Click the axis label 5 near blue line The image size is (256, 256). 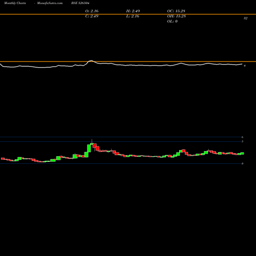(x=242, y=141)
